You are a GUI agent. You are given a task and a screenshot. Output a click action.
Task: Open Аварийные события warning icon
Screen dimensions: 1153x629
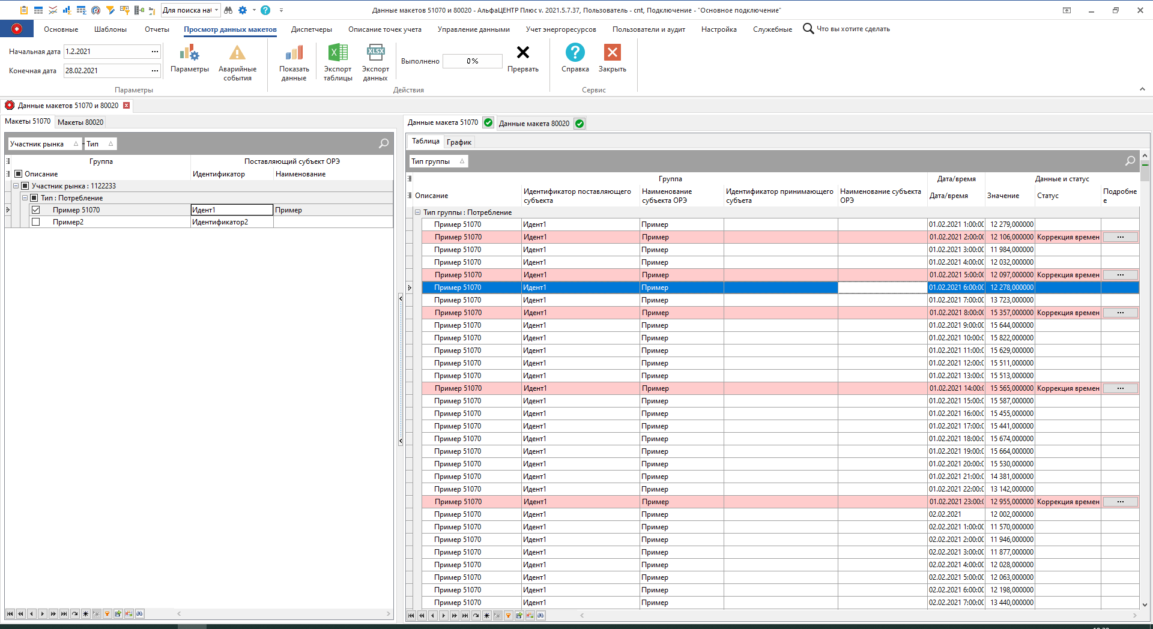point(237,53)
